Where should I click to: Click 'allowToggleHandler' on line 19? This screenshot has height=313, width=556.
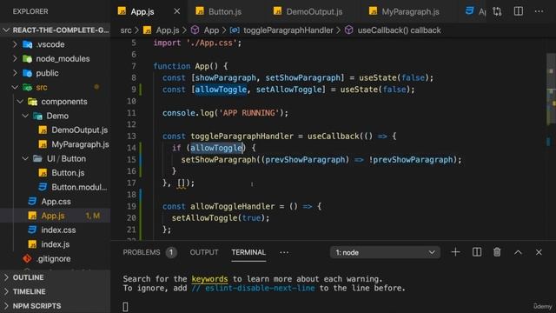(232, 207)
